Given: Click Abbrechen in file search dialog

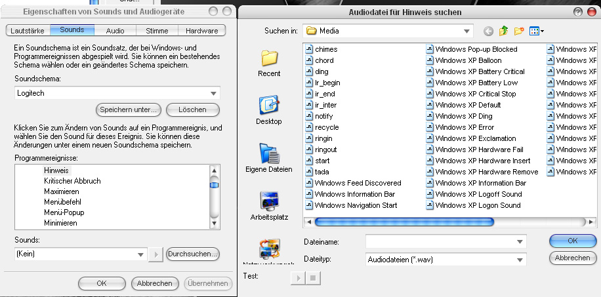Looking at the screenshot, I should pos(573,258).
